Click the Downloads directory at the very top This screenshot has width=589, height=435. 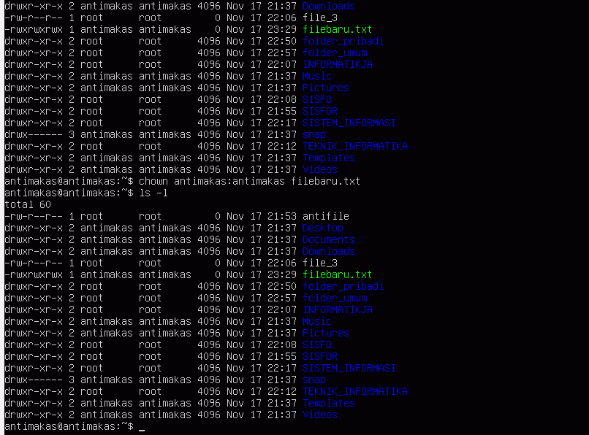pyautogui.click(x=329, y=6)
